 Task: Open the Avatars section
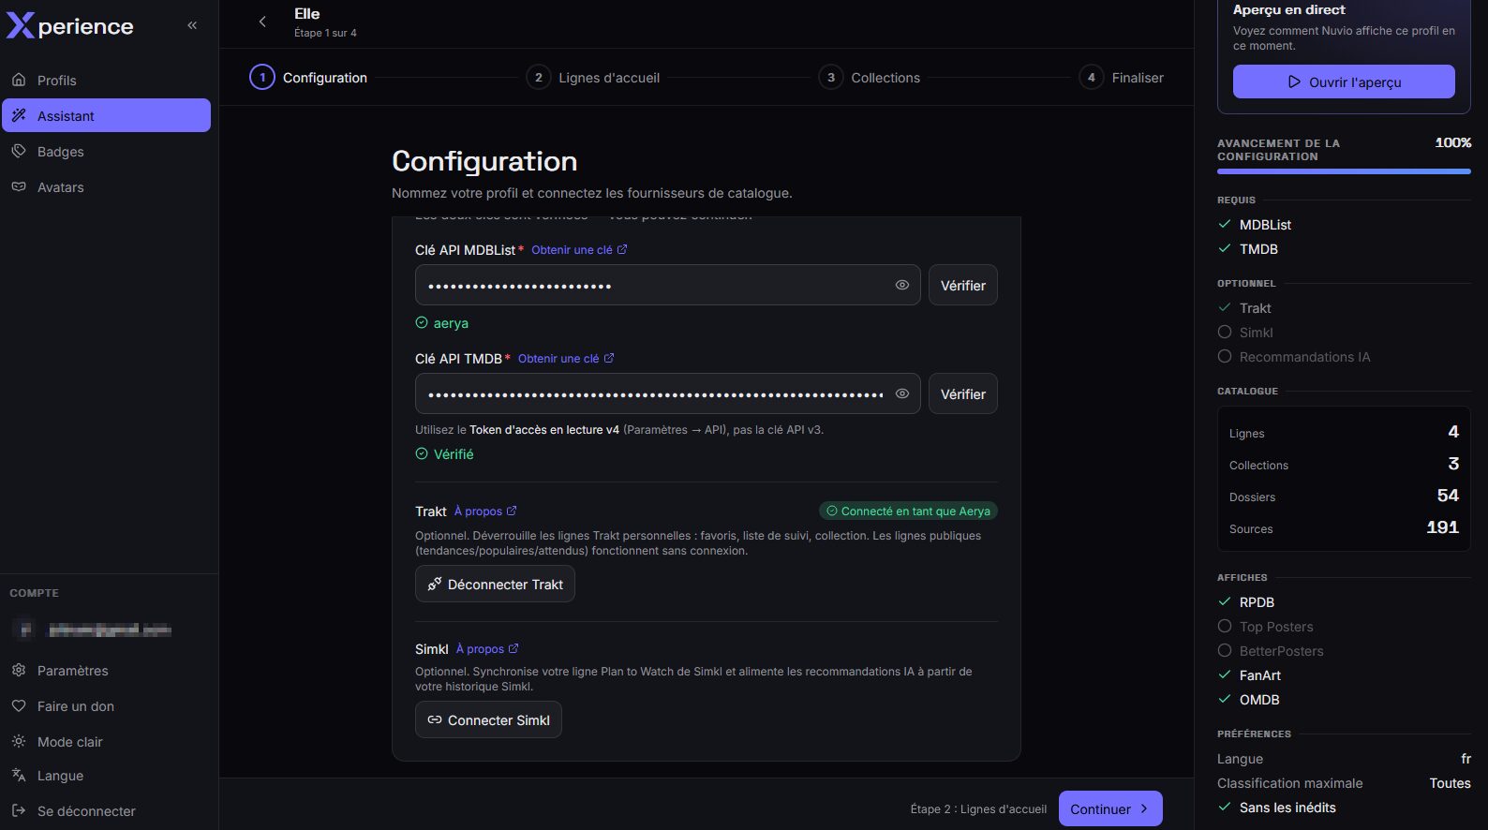[x=106, y=187]
